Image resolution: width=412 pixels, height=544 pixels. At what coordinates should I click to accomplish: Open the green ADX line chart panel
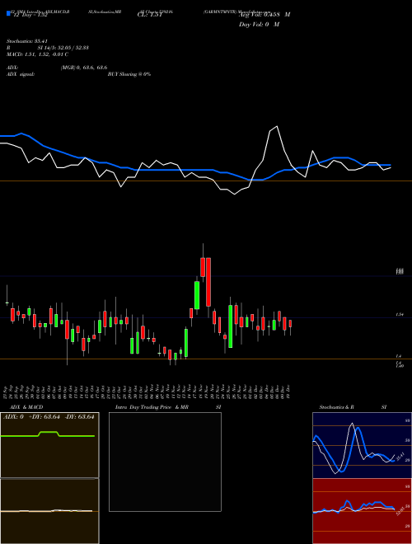click(49, 445)
